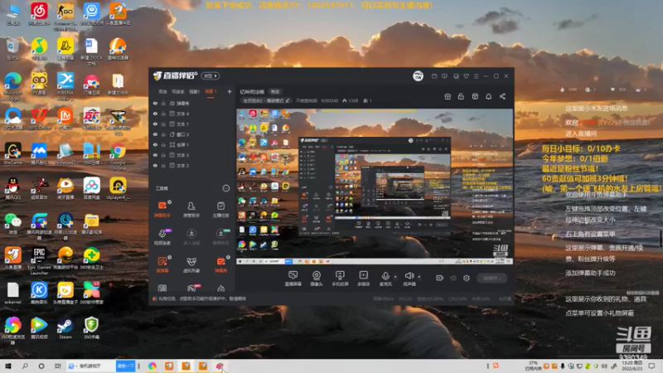The height and width of the screenshot is (373, 663).
Task: Add the screen-capture source beside 摄像头
Action: tap(293, 279)
